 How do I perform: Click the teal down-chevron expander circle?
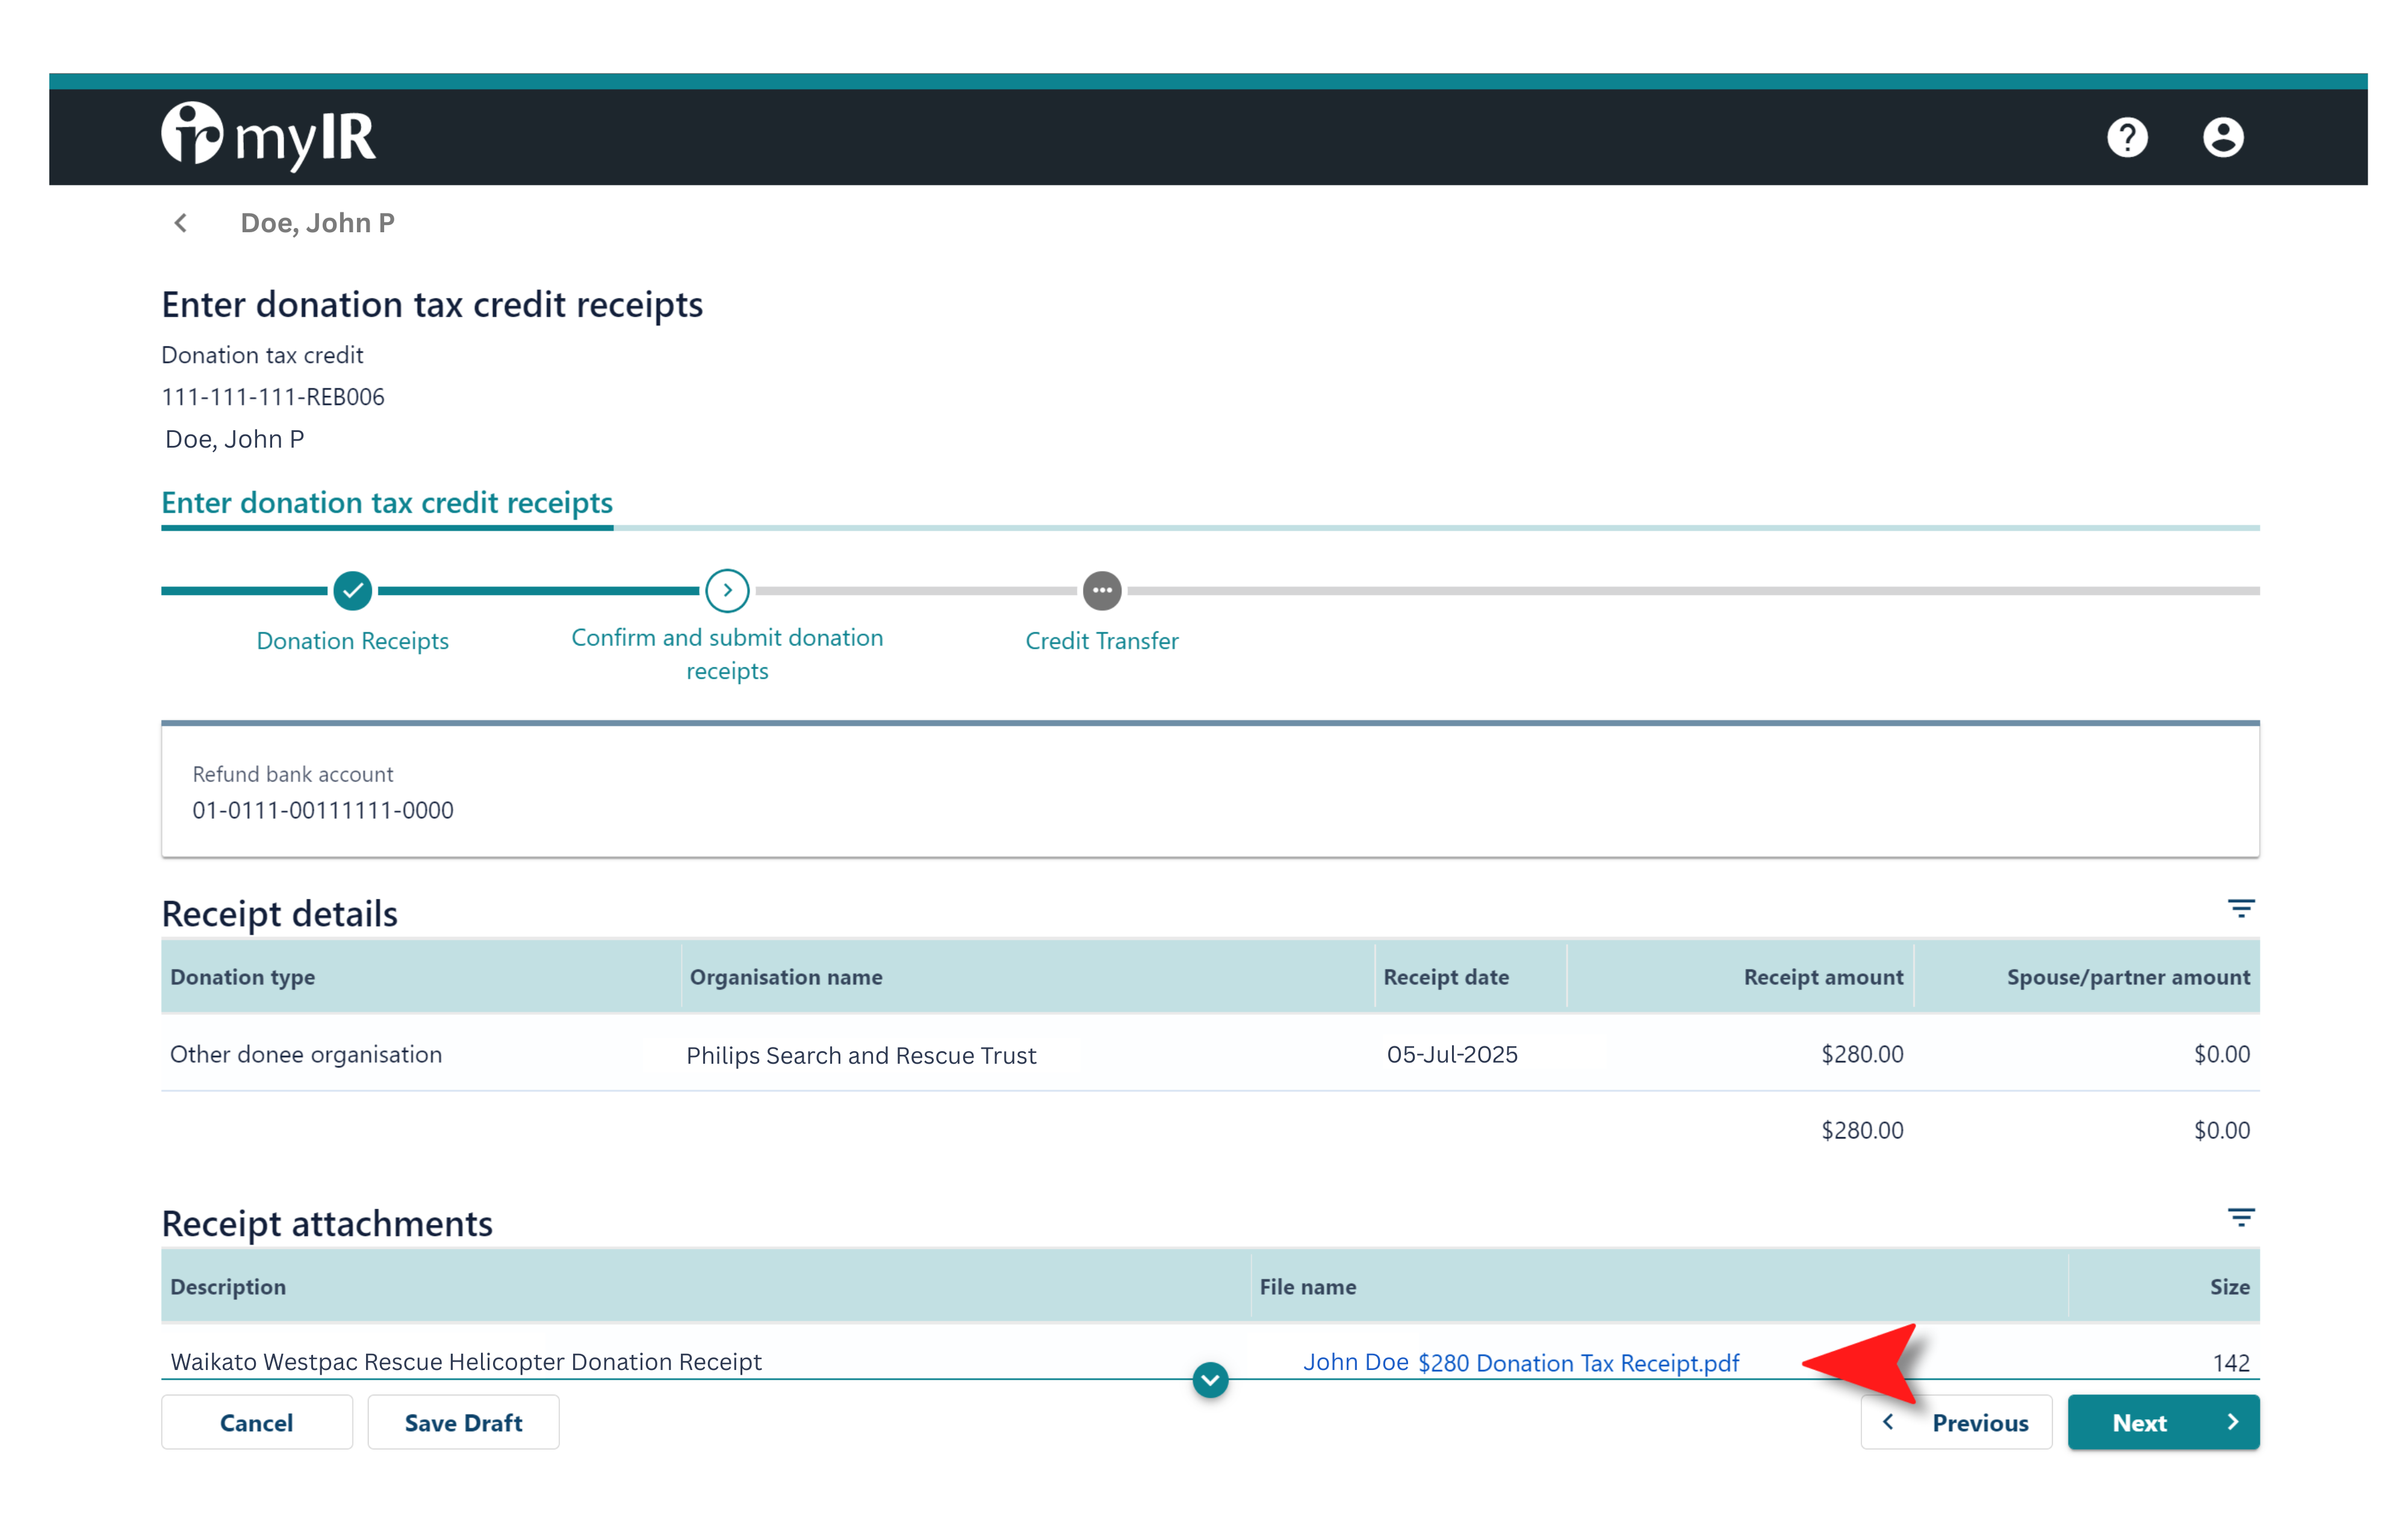pos(1210,1380)
